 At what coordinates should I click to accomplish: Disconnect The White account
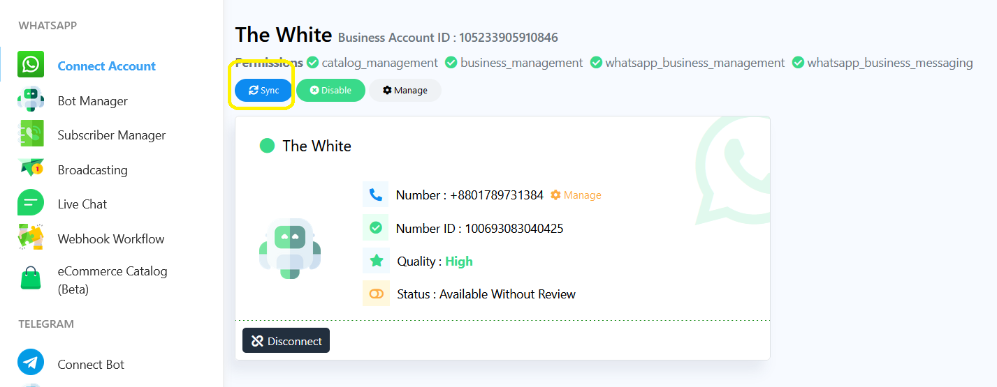[286, 341]
